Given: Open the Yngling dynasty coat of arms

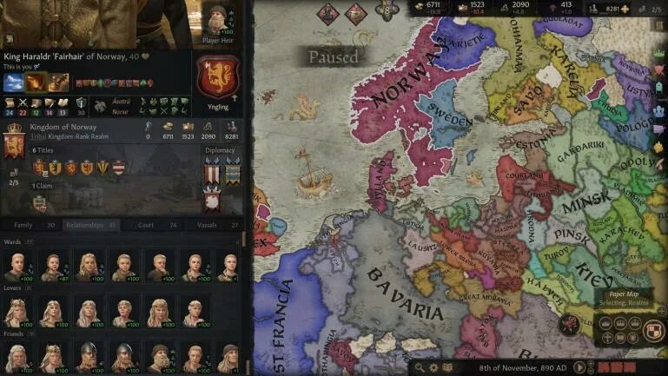Looking at the screenshot, I should point(218,79).
